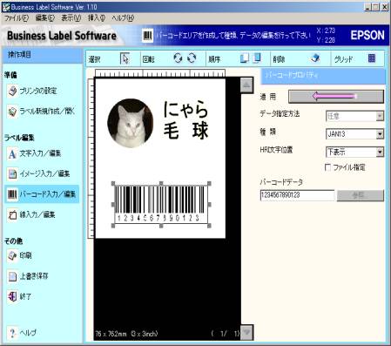The image size is (391, 346).
Task: Click the barcode icon in header banner
Action: click(x=148, y=36)
